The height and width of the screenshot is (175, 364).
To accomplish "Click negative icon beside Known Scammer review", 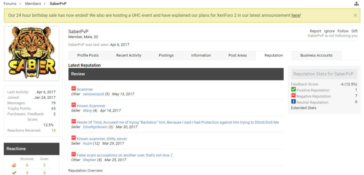I will pyautogui.click(x=74, y=105).
